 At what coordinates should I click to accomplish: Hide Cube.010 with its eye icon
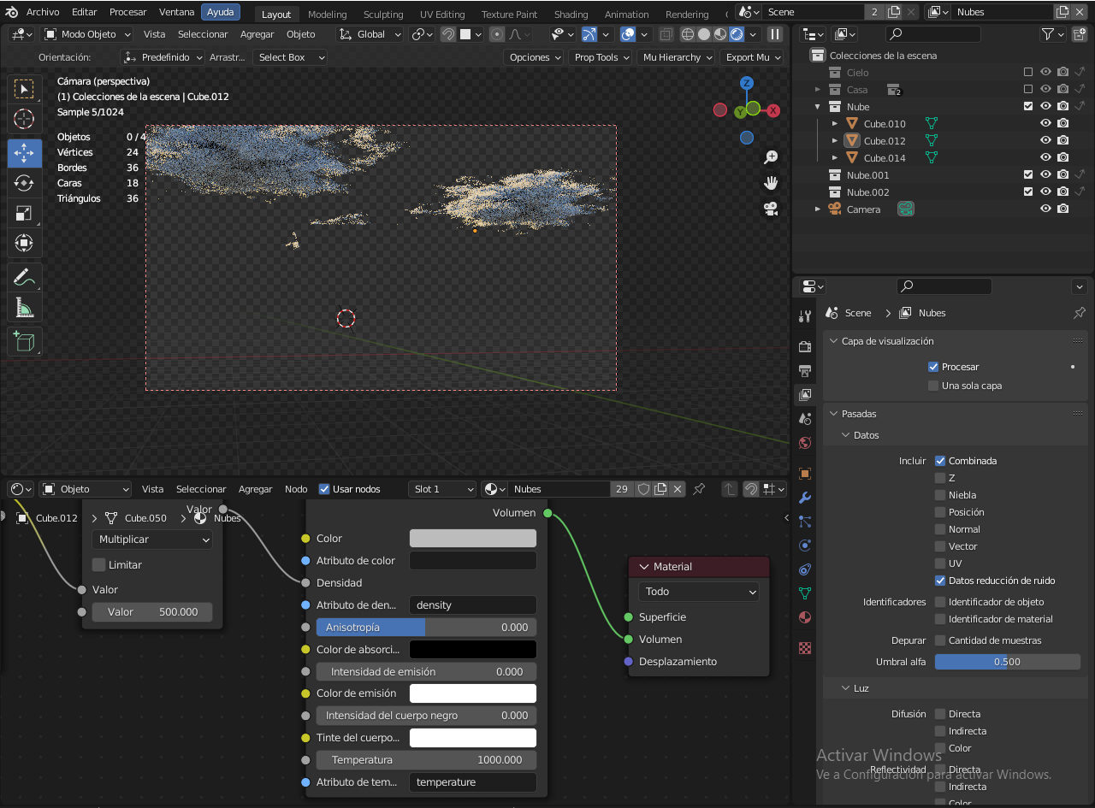pos(1045,124)
